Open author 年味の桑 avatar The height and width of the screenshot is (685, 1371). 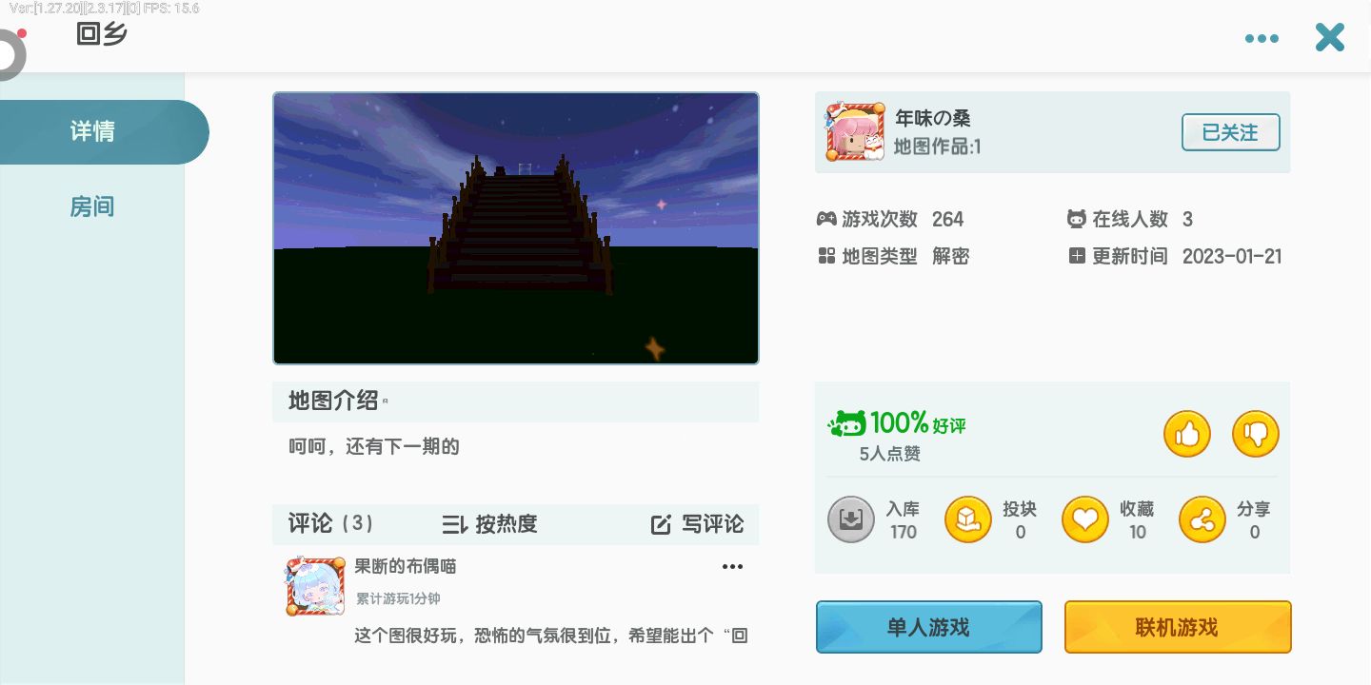854,132
